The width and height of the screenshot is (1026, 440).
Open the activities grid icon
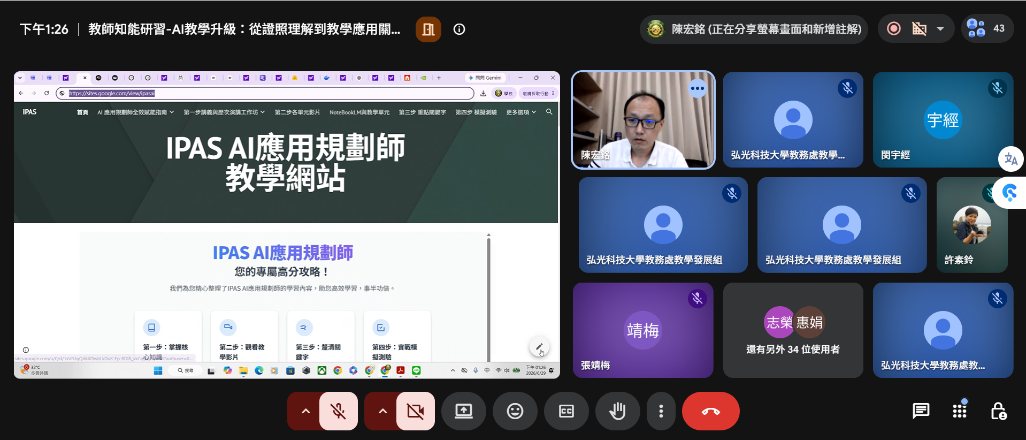pyautogui.click(x=960, y=411)
